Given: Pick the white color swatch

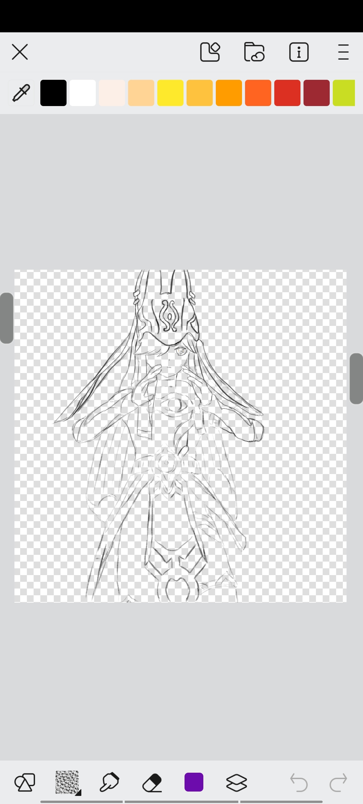Looking at the screenshot, I should tap(83, 93).
